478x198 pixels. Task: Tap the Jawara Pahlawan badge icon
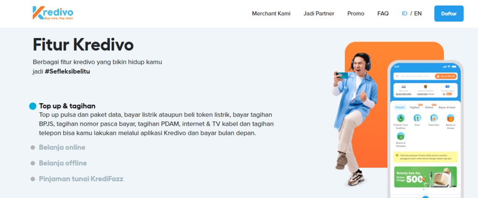pyautogui.click(x=426, y=87)
